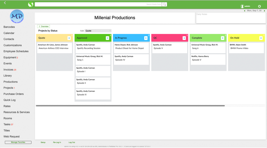Open Projects in the sidebar

(8, 88)
